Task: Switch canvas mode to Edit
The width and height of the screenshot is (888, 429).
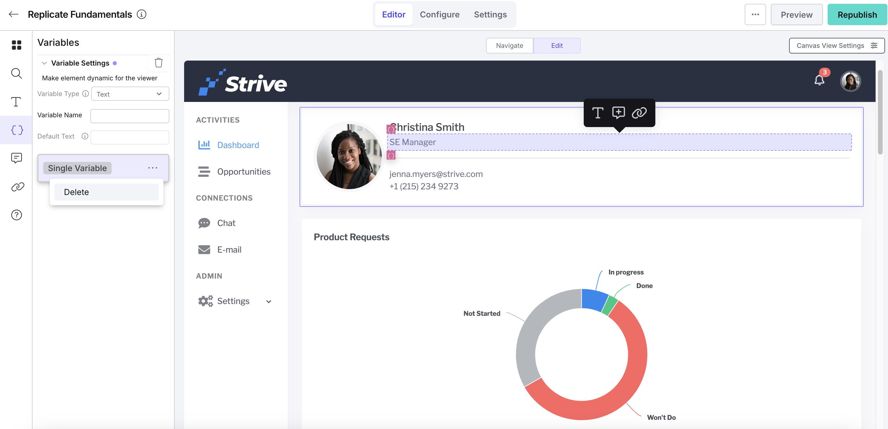Action: 557,45
